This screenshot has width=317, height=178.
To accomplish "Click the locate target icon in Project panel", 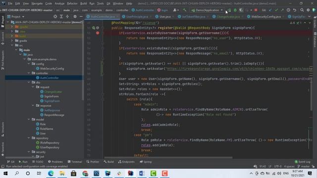I will click(x=55, y=16).
